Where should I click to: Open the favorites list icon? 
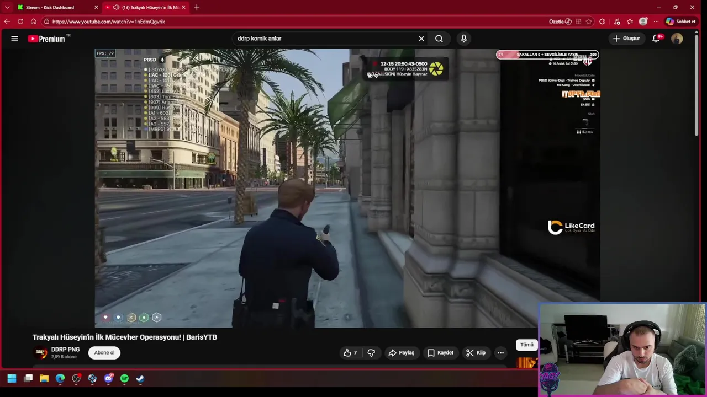coord(630,22)
